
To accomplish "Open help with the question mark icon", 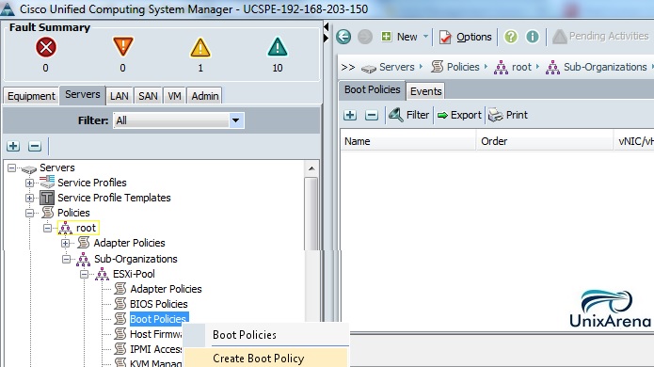I will click(x=511, y=37).
